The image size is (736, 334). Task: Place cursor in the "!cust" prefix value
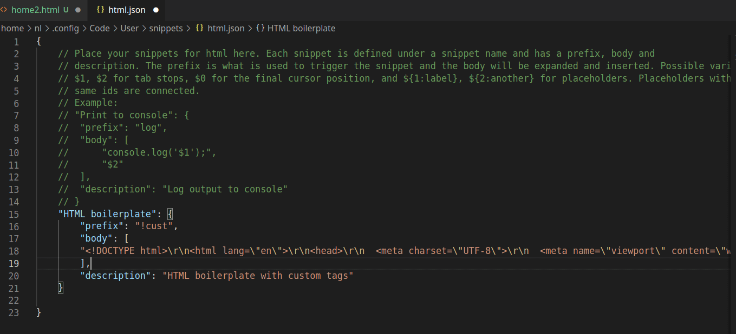pyautogui.click(x=154, y=226)
